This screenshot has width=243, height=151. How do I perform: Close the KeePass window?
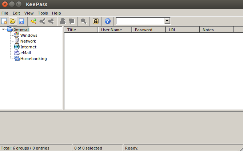[5, 4]
